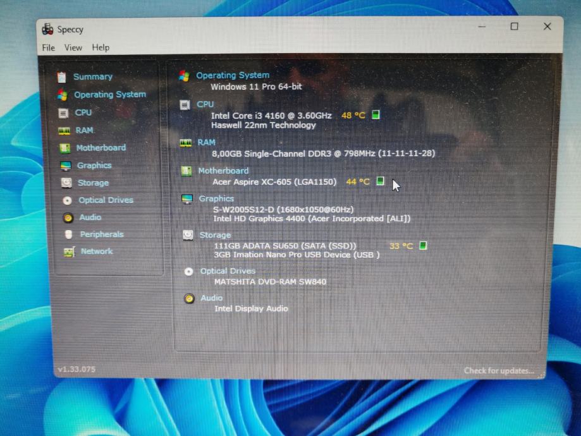The height and width of the screenshot is (436, 581).
Task: Click the network card icon beside sidebar Network
Action: click(70, 252)
